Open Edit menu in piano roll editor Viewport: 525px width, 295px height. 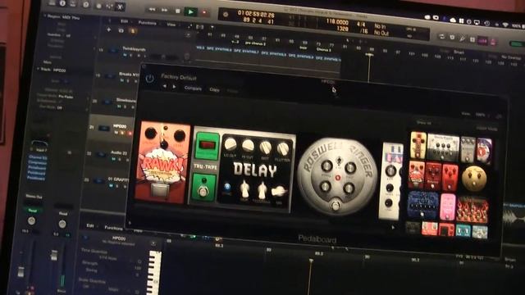[90, 226]
